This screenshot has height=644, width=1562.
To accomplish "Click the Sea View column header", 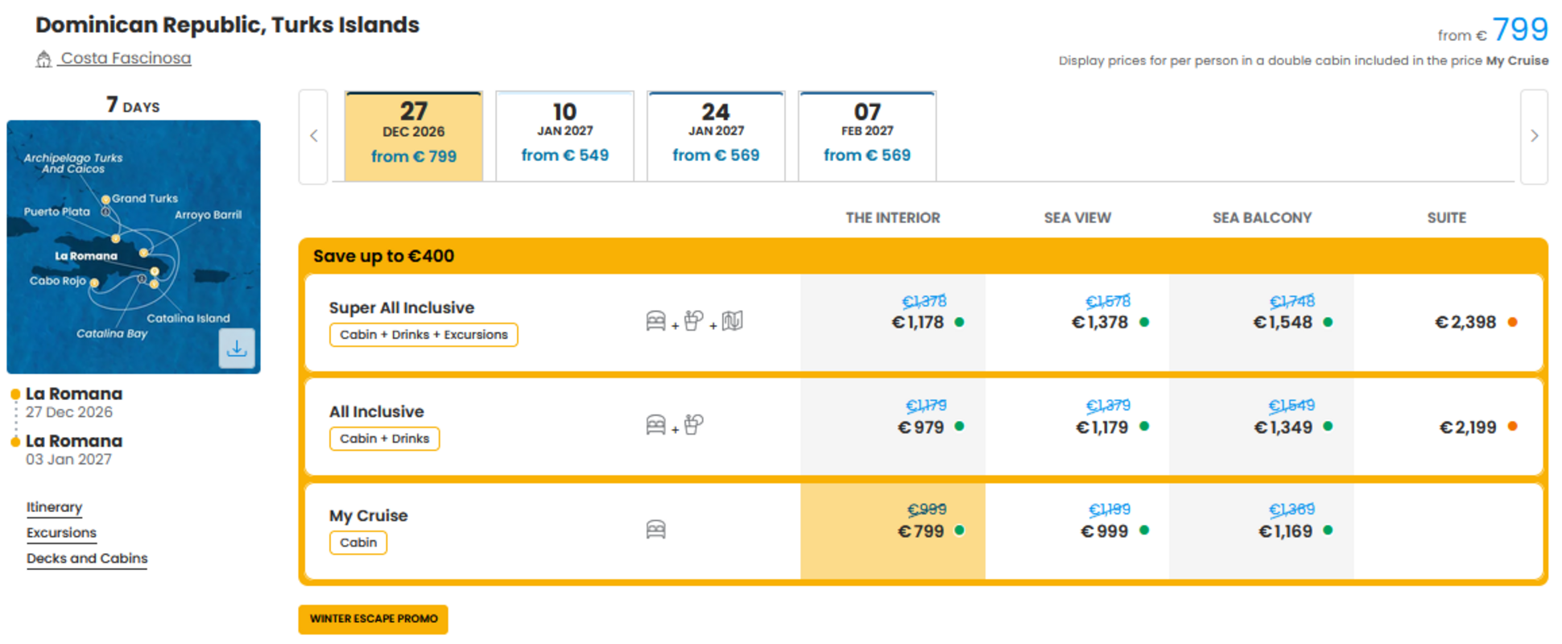I will click(1077, 217).
